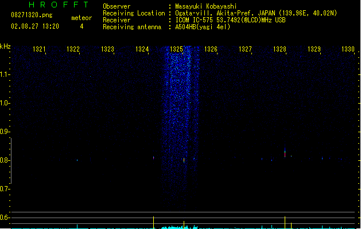Viewport: 361px width, 229px height.
Task: Click the 0.8 kHz frequency axis label
Action: (x=5, y=160)
